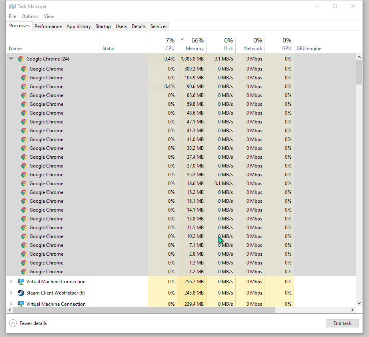
Task: Sort processes by Network column
Action: click(250, 44)
